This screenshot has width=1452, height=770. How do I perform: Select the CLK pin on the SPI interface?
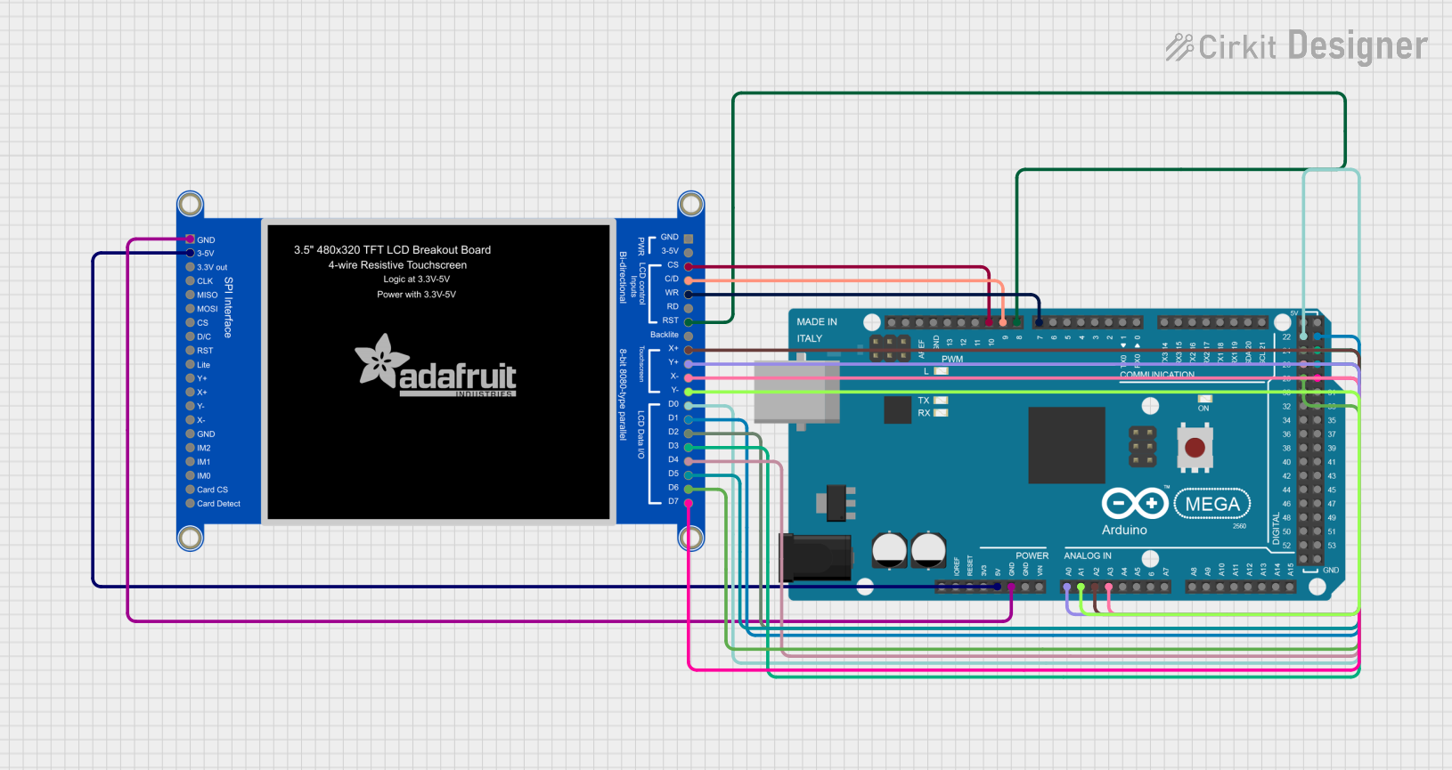coord(190,280)
